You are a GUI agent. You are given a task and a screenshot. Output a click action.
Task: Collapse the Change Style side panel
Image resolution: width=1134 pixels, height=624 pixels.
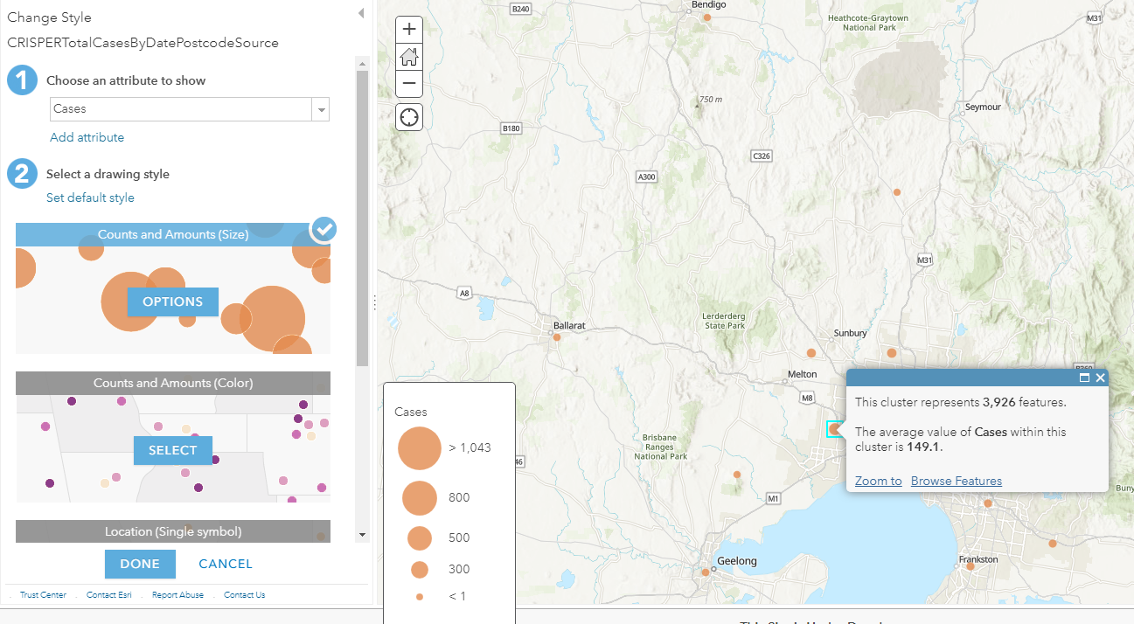361,13
